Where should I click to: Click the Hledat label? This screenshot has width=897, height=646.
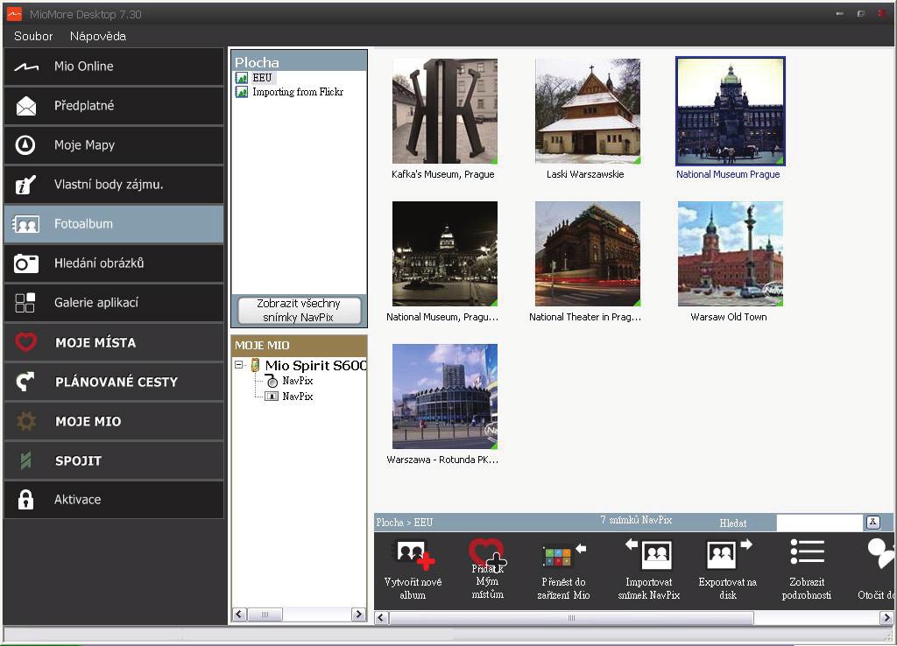733,523
